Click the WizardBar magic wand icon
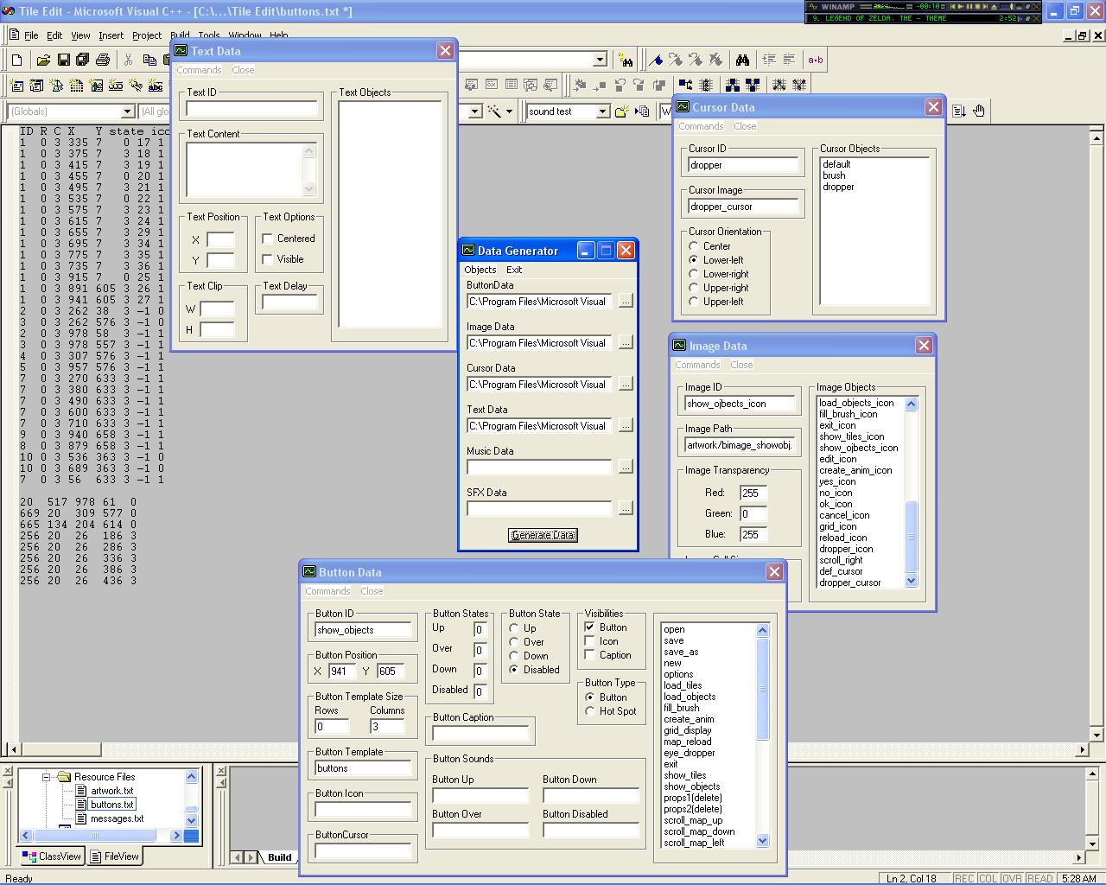Screen dimensions: 1106x885 point(494,111)
